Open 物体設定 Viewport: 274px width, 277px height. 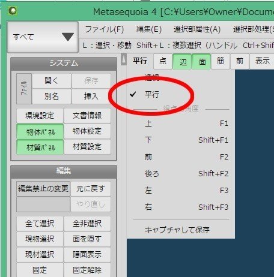[x=87, y=131]
